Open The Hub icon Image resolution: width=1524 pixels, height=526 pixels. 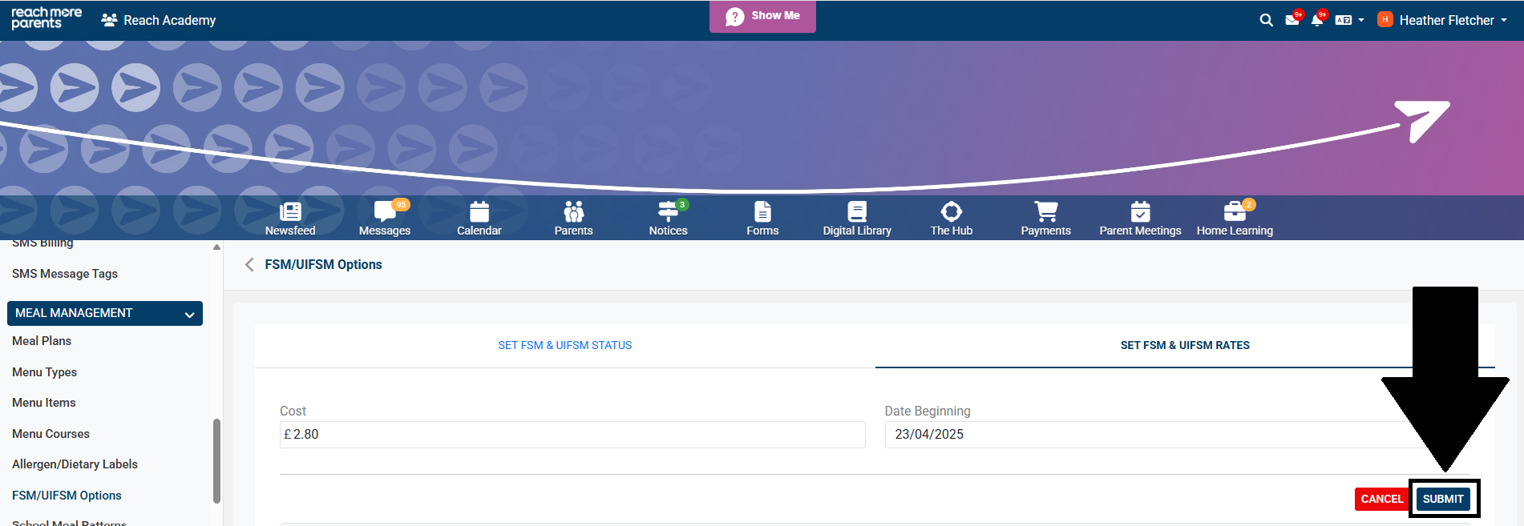[951, 212]
